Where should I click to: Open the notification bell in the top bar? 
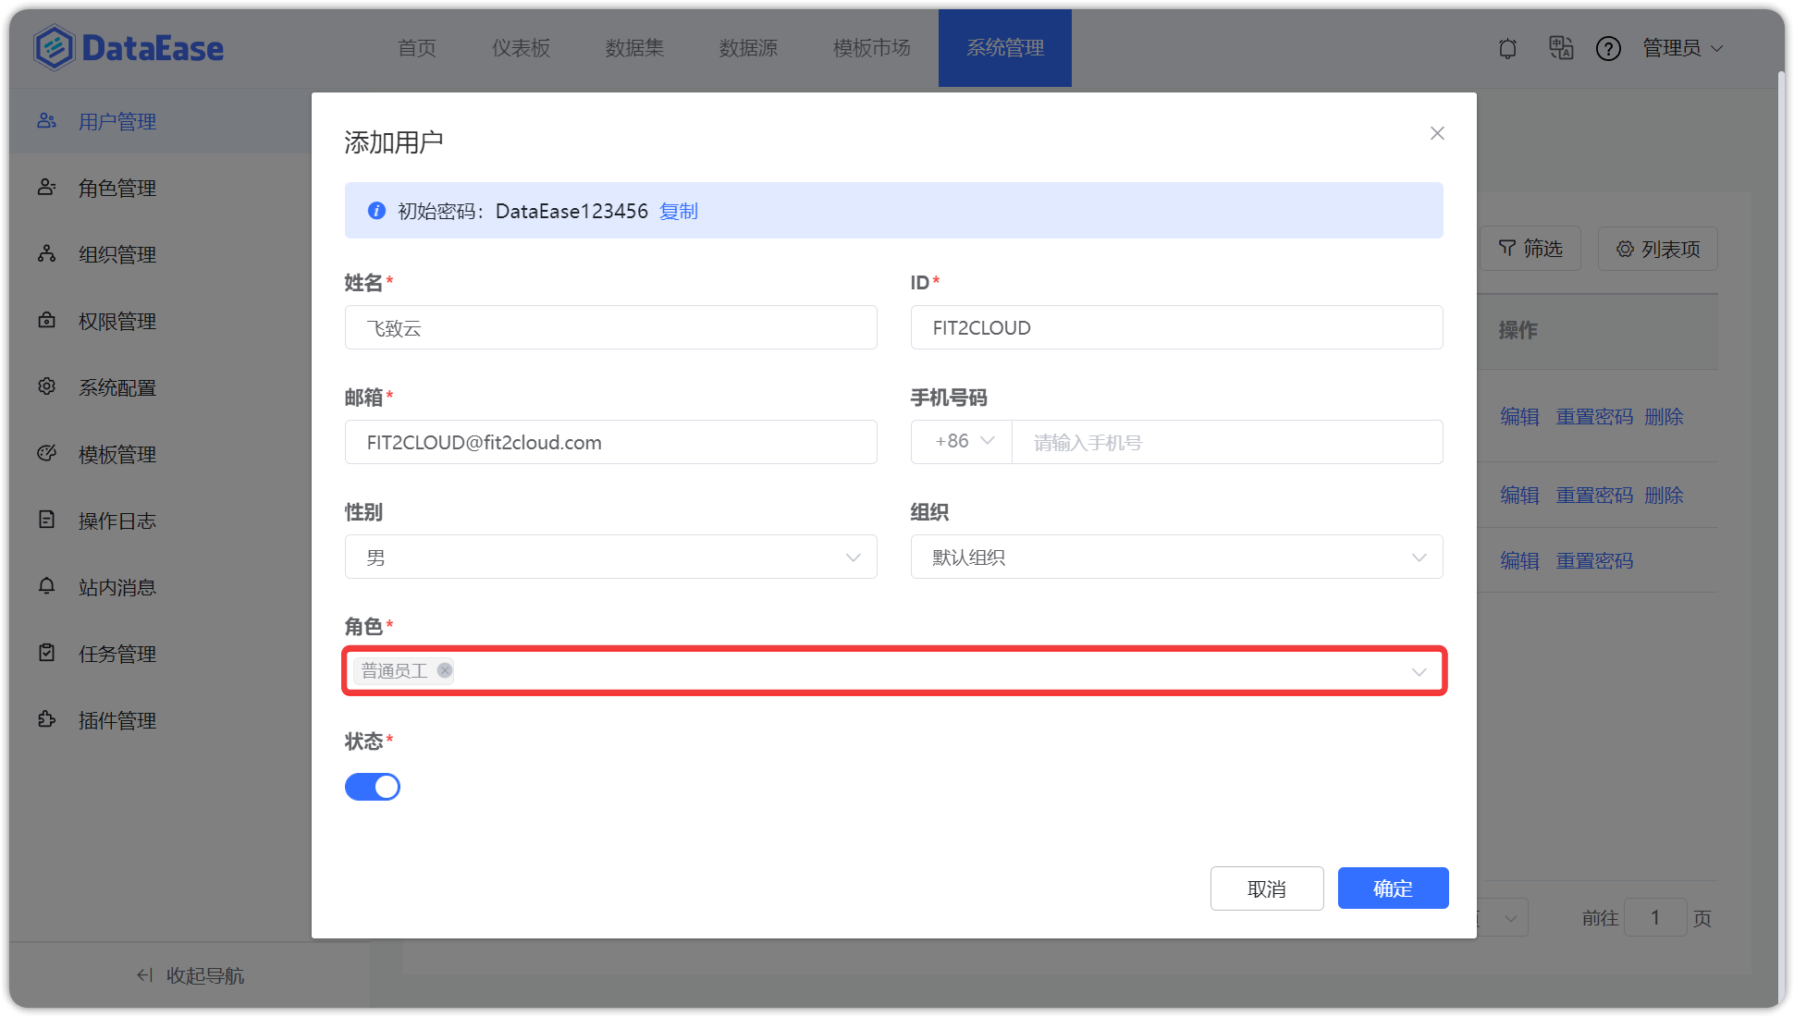click(1507, 48)
